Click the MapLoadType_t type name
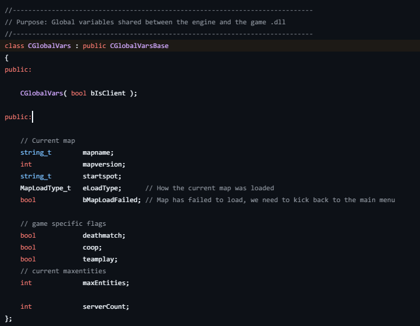This screenshot has height=326, width=420. (x=46, y=188)
